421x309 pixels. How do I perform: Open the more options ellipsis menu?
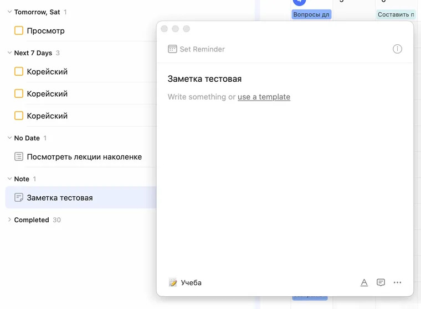[397, 282]
